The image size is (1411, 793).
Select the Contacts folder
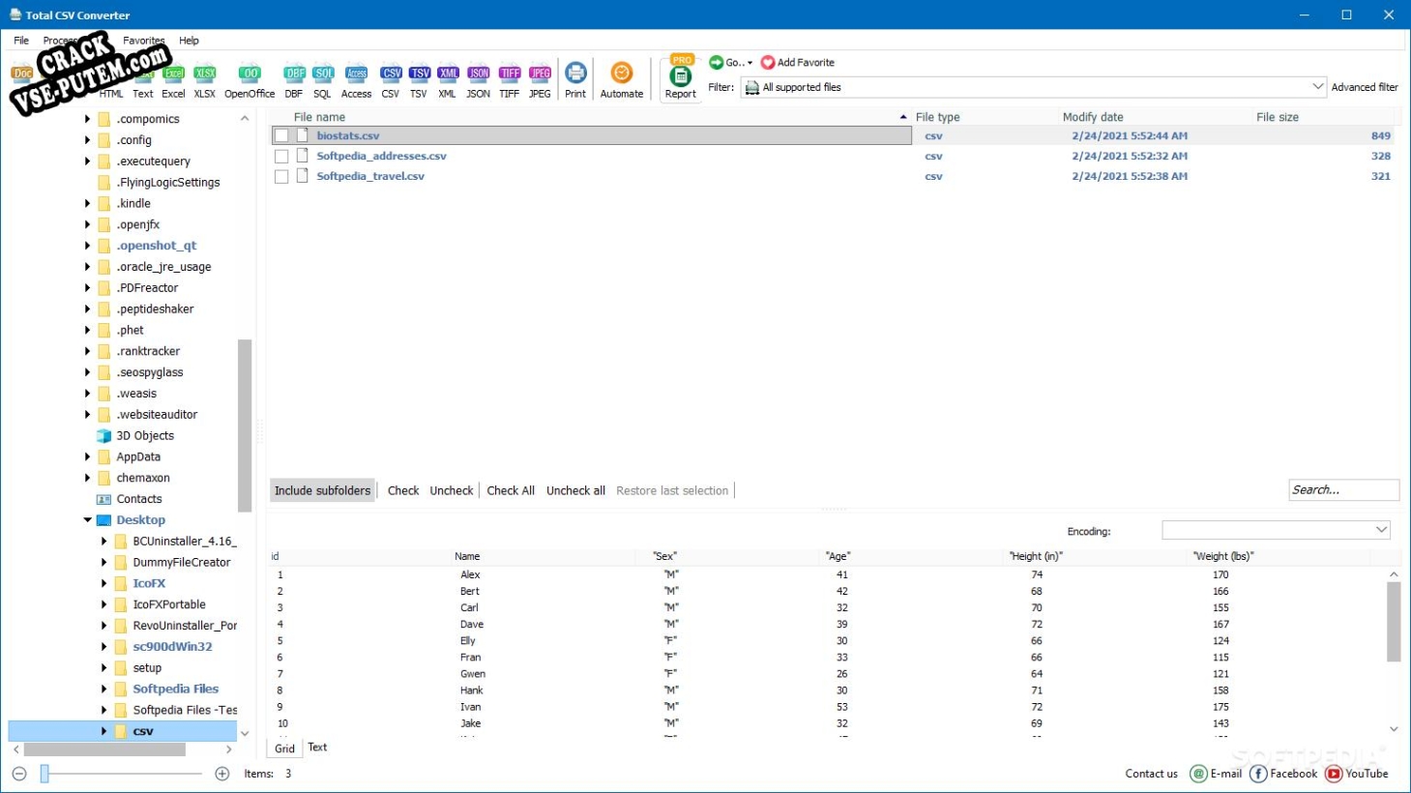139,499
